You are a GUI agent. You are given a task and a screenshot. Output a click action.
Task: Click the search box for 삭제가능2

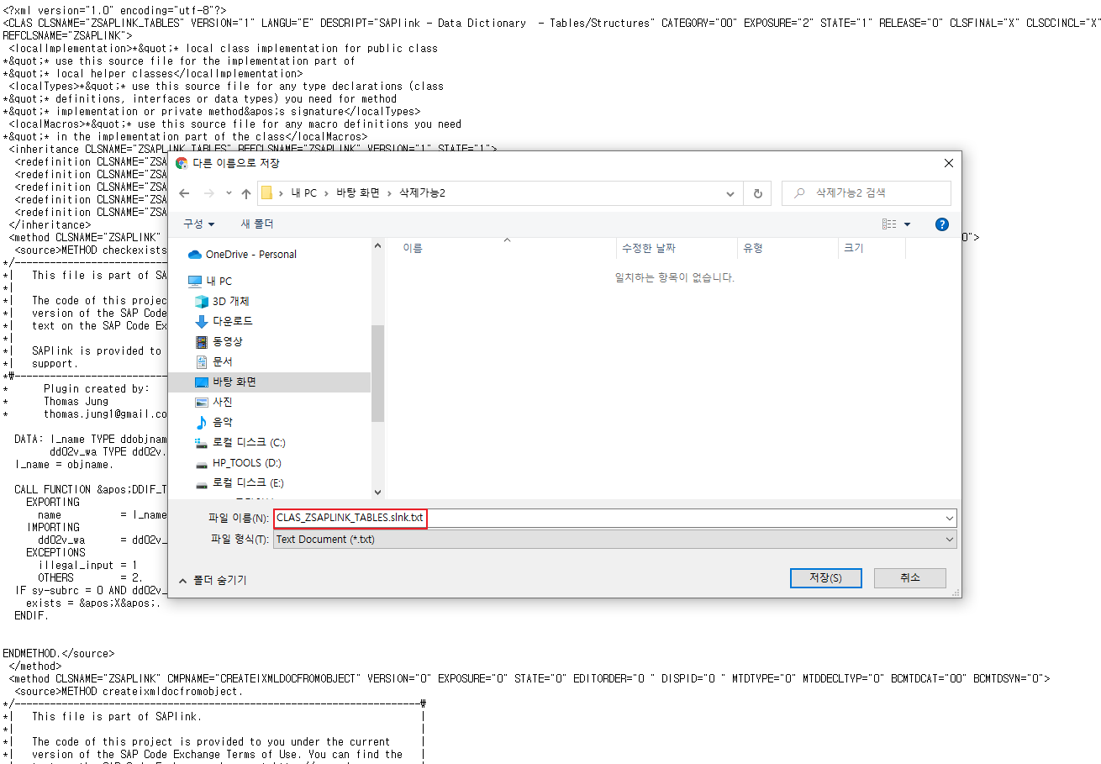pos(867,192)
